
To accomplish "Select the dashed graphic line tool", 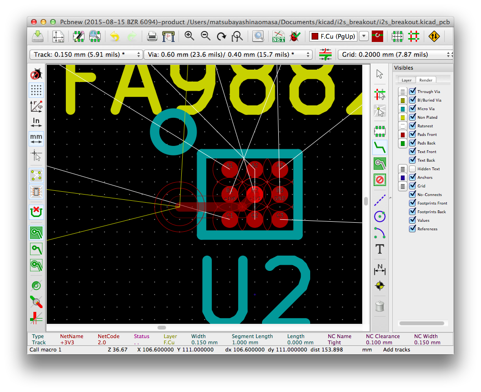I will [x=380, y=200].
